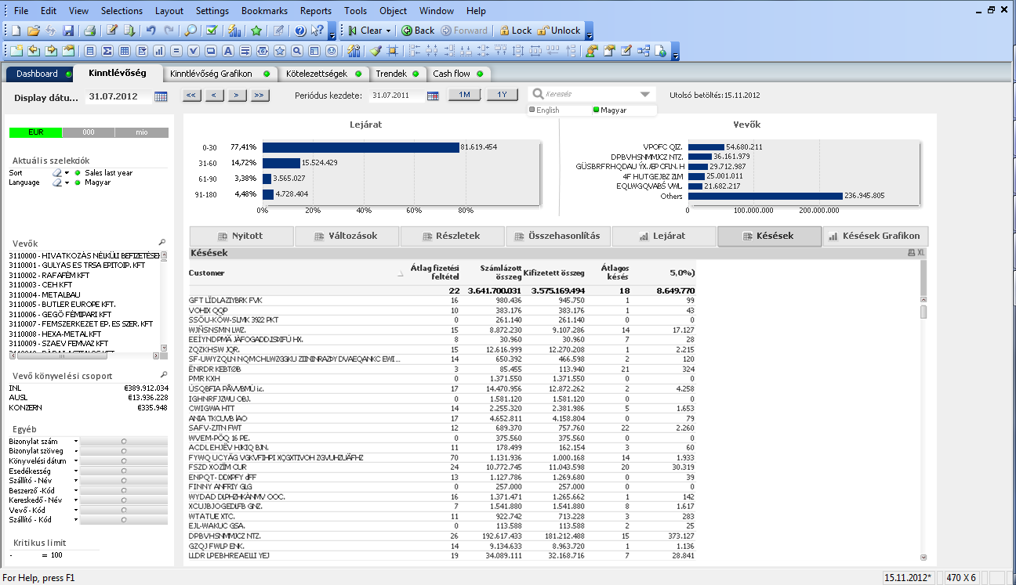
Task: Click the Help Topics question mark icon
Action: [x=300, y=31]
